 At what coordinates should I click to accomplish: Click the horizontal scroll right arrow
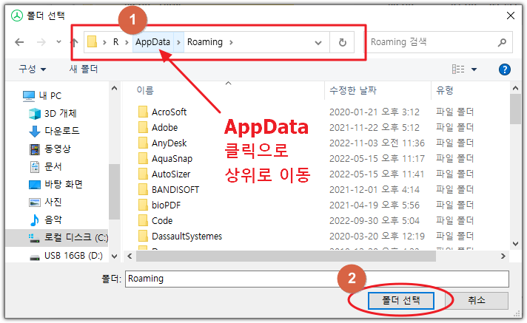coord(503,256)
